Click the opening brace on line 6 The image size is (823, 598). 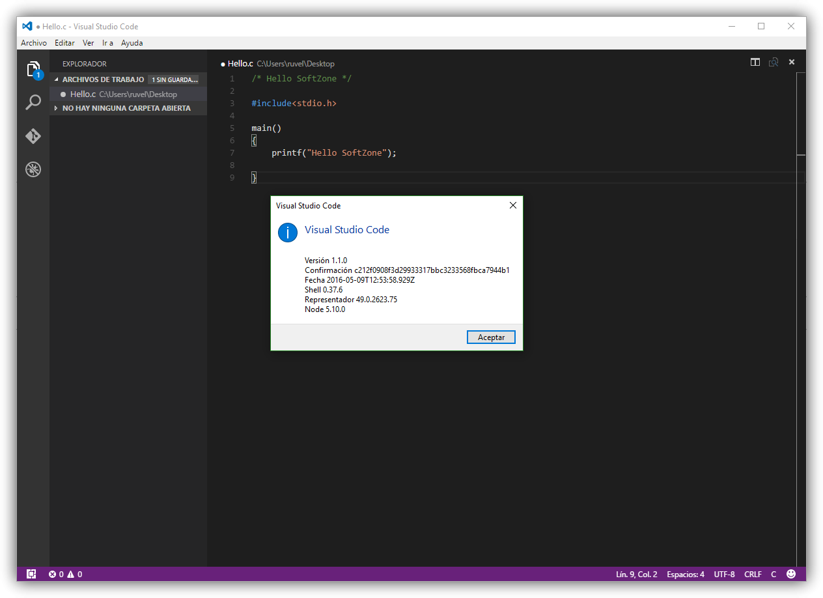(x=254, y=140)
